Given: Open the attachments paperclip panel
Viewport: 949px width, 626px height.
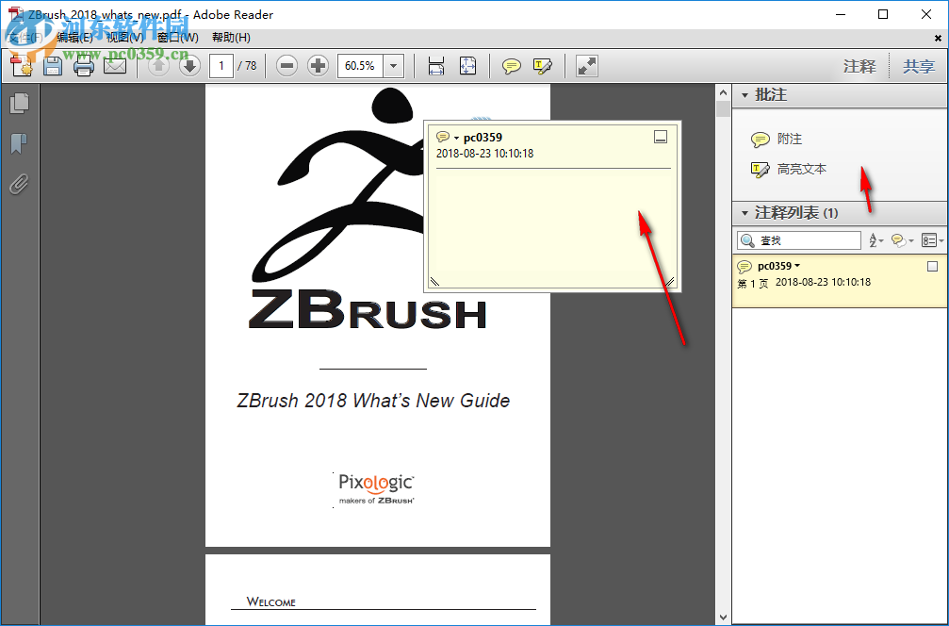Looking at the screenshot, I should pos(19,184).
